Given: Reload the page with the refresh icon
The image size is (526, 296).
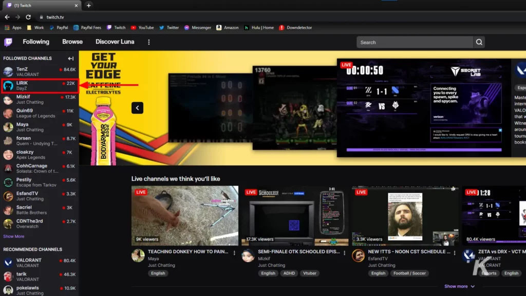Looking at the screenshot, I should tap(28, 17).
